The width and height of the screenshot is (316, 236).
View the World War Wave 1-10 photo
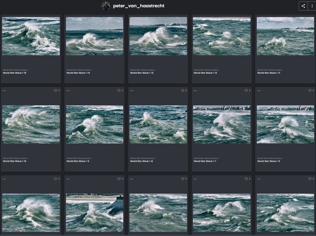(31, 124)
